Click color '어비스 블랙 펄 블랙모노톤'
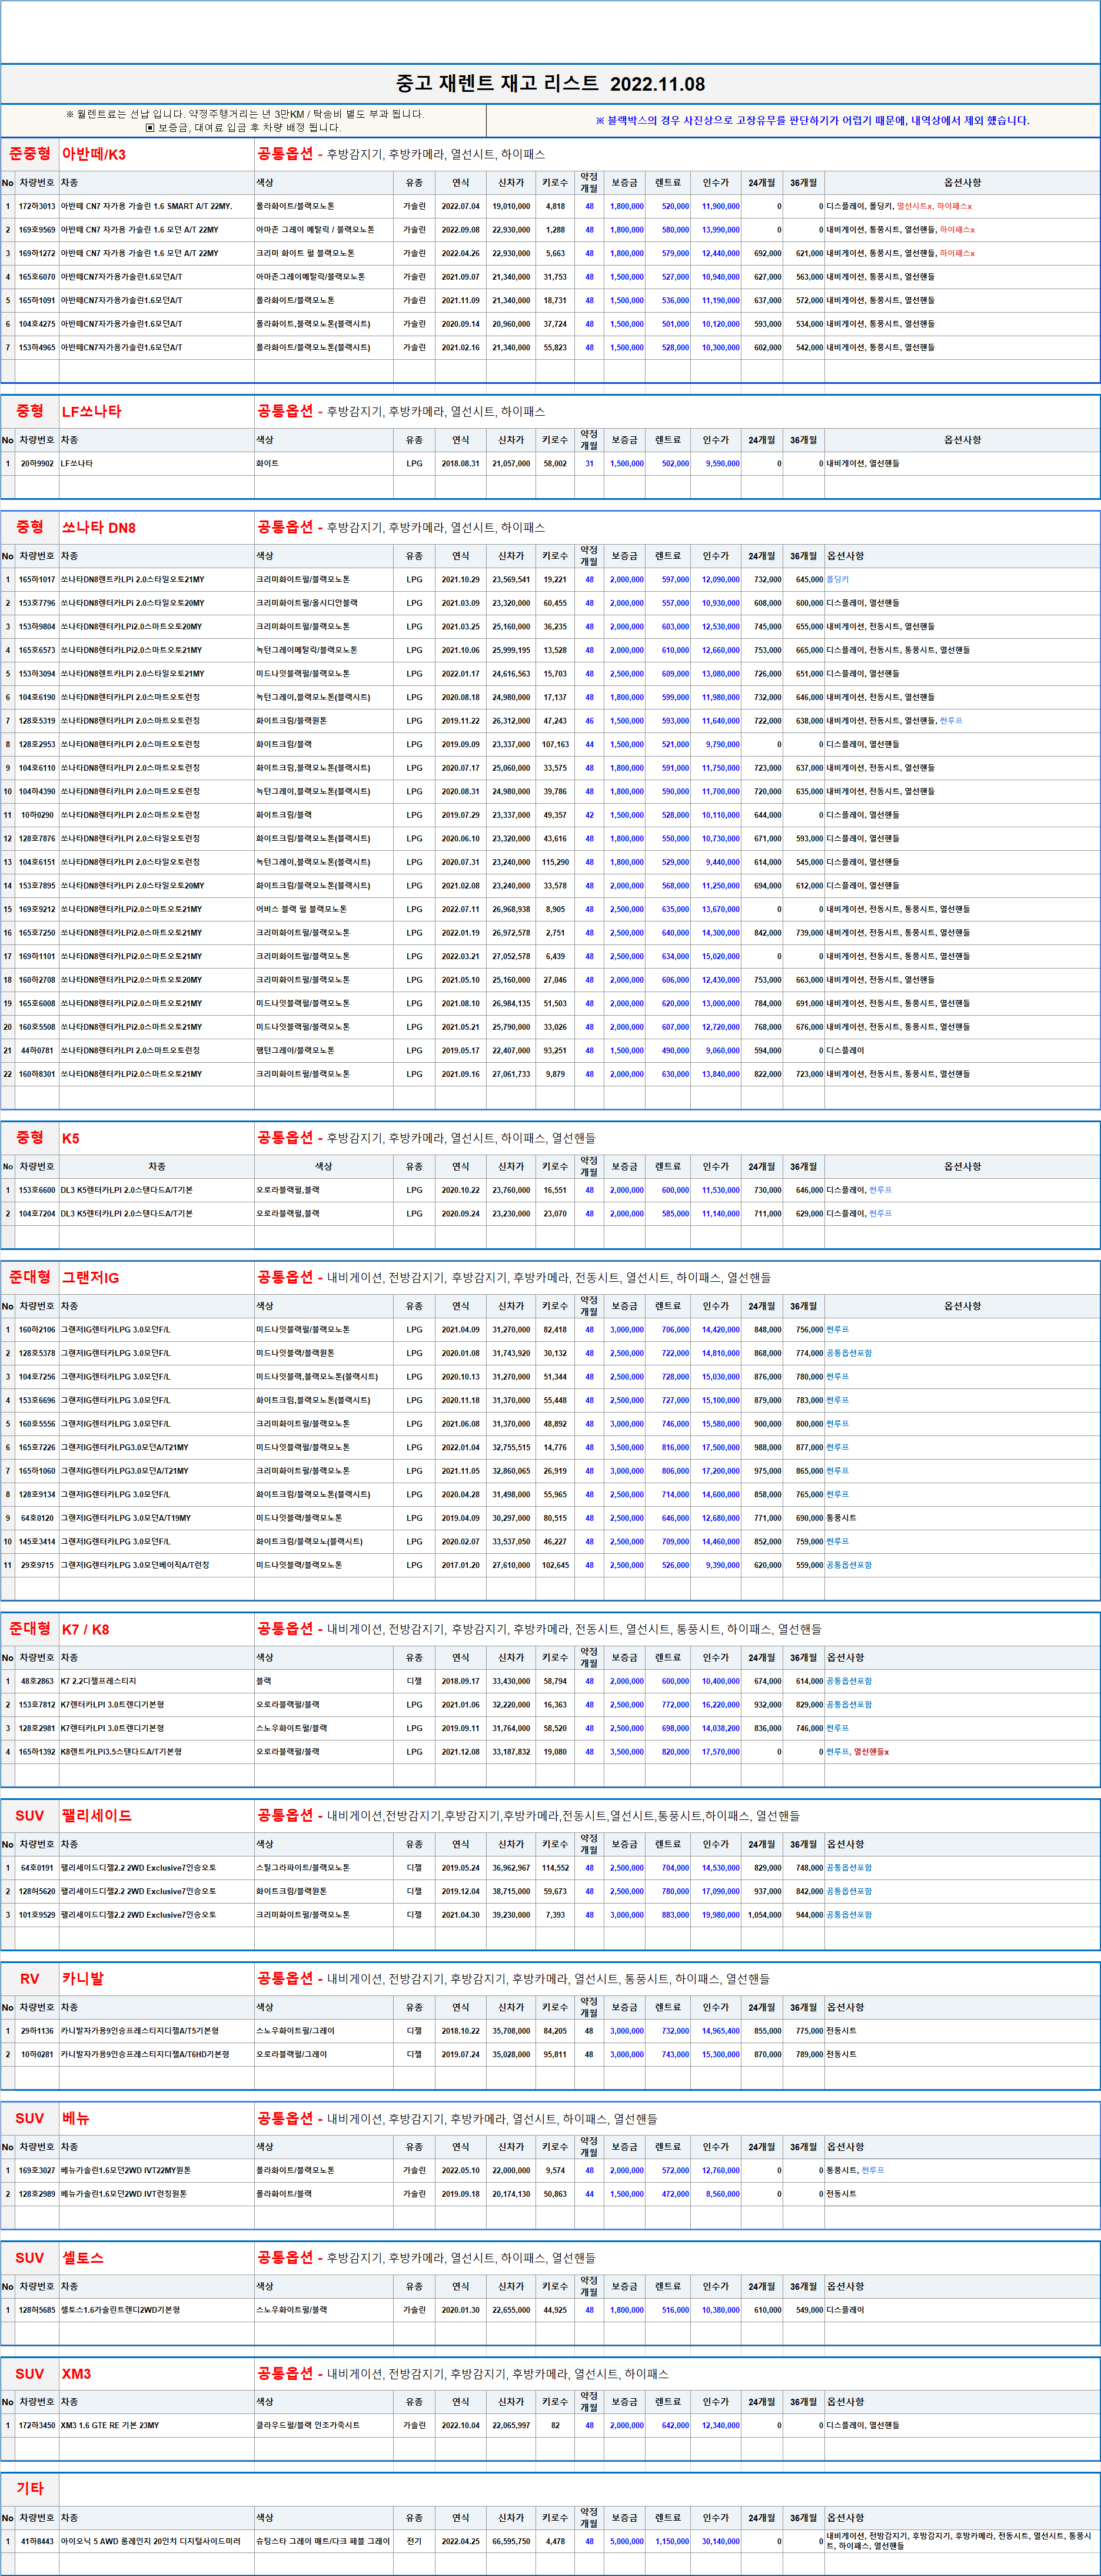The height and width of the screenshot is (2576, 1101). click(301, 909)
